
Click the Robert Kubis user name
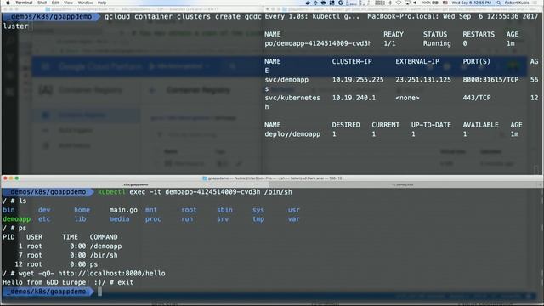point(517,3)
